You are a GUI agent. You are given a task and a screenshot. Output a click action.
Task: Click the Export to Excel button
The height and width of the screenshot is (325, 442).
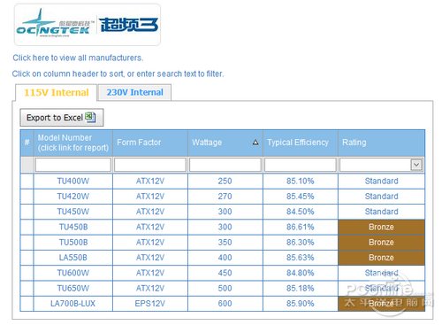point(62,118)
